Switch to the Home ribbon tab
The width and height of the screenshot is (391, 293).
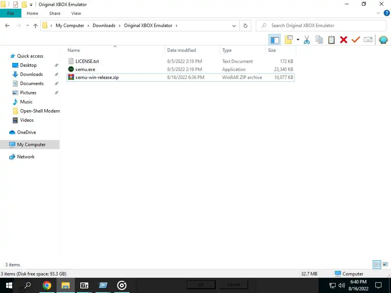pos(32,13)
